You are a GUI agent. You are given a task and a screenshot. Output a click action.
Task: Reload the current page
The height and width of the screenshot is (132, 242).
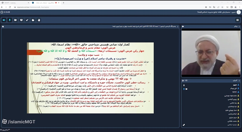point(10,7)
